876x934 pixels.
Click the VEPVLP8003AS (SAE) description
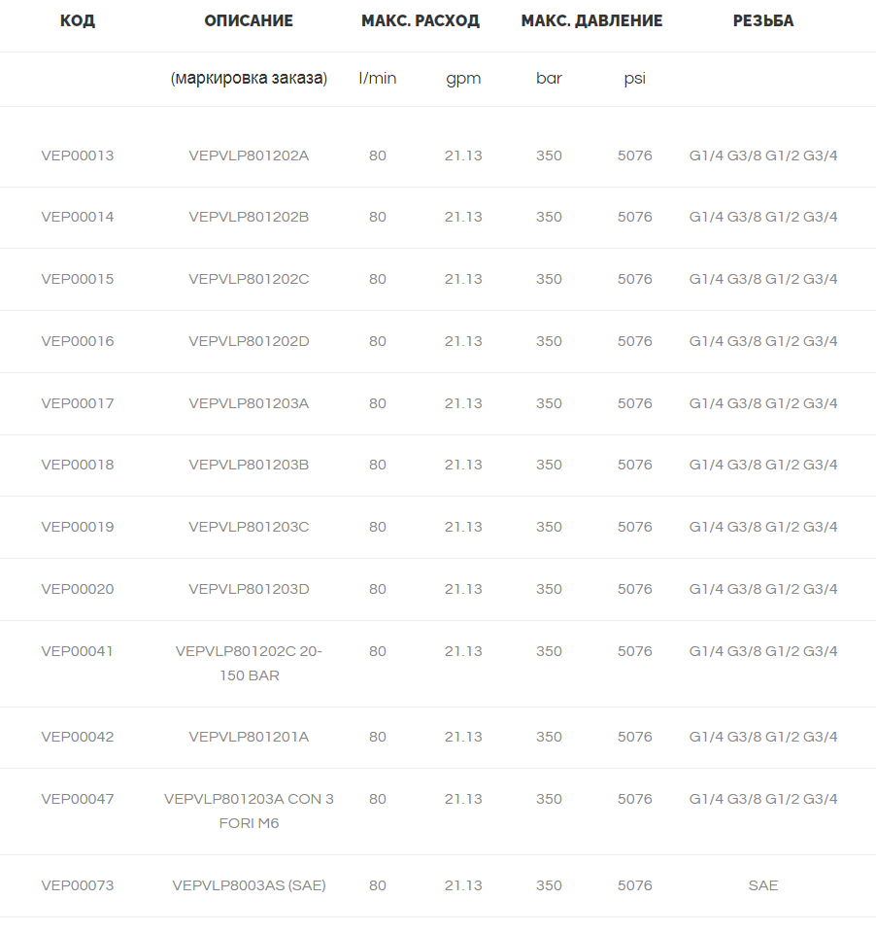[x=249, y=885]
